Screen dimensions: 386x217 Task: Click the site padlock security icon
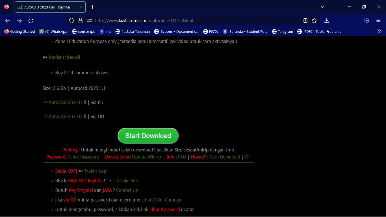point(81,21)
